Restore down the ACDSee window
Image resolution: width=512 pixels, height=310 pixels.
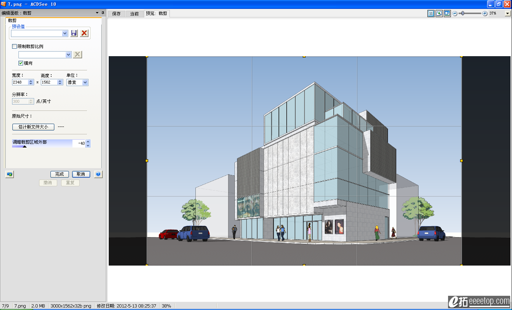pos(499,4)
